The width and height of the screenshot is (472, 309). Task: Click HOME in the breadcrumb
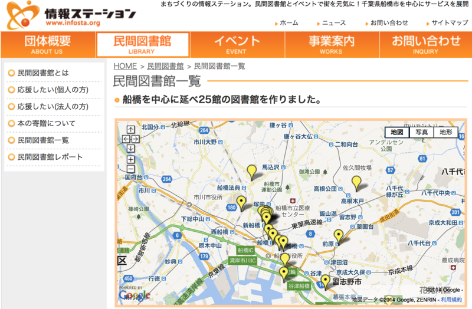[125, 66]
